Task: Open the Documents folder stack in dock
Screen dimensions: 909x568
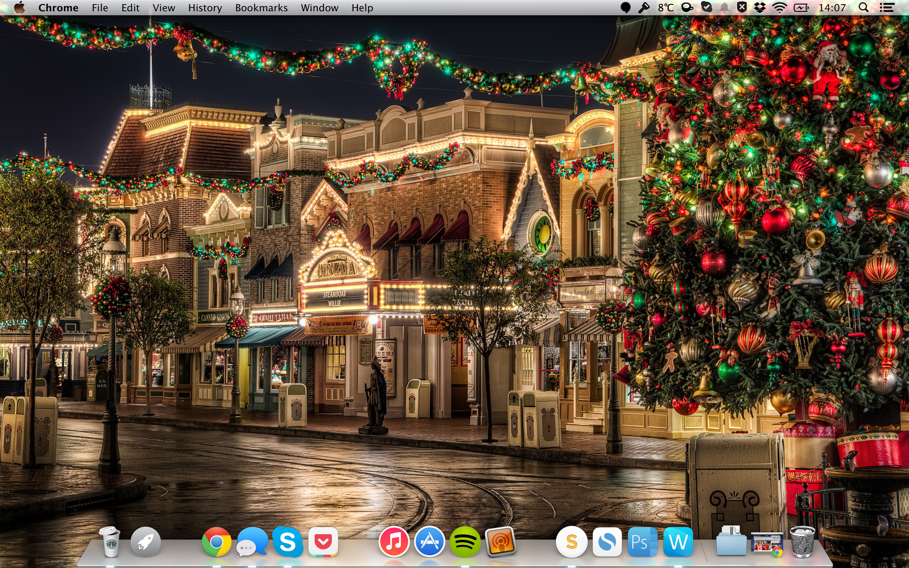Action: (x=731, y=541)
